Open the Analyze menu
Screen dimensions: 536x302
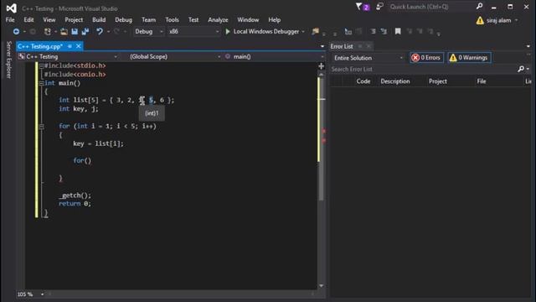pos(218,20)
